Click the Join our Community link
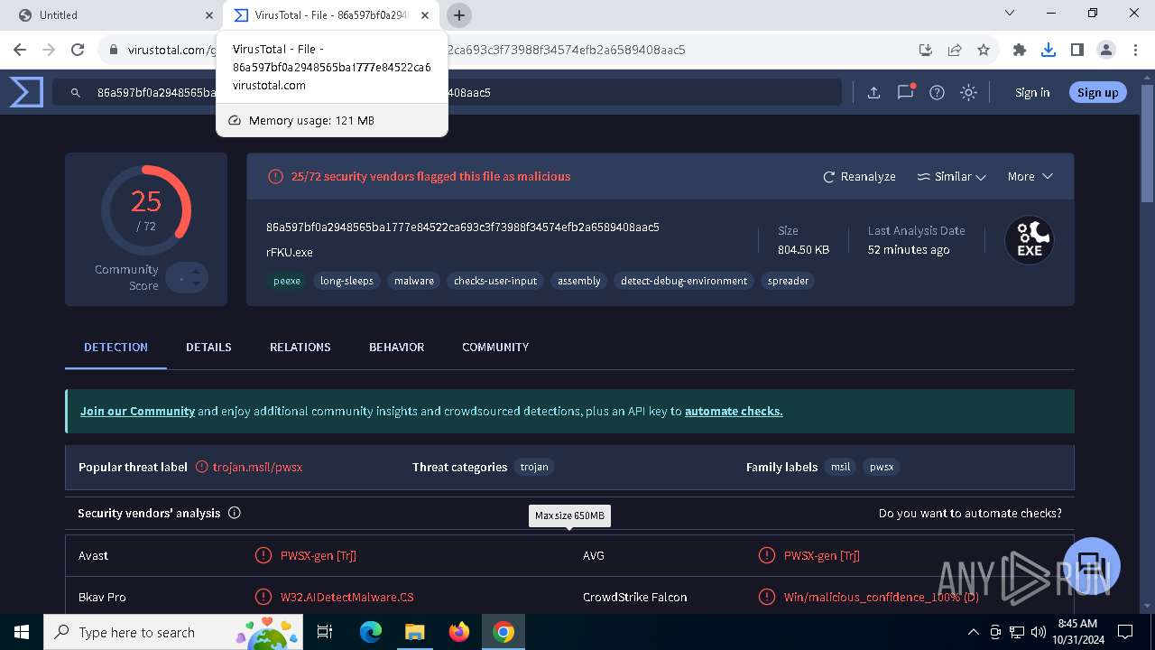Screen dimensions: 1155x650 coord(137,411)
